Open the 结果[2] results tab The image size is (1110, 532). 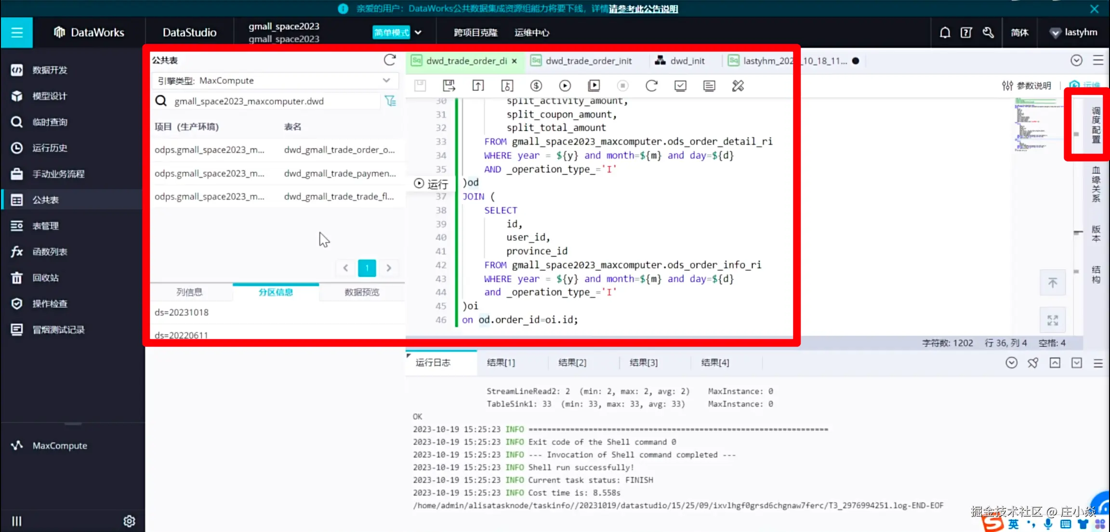point(572,363)
